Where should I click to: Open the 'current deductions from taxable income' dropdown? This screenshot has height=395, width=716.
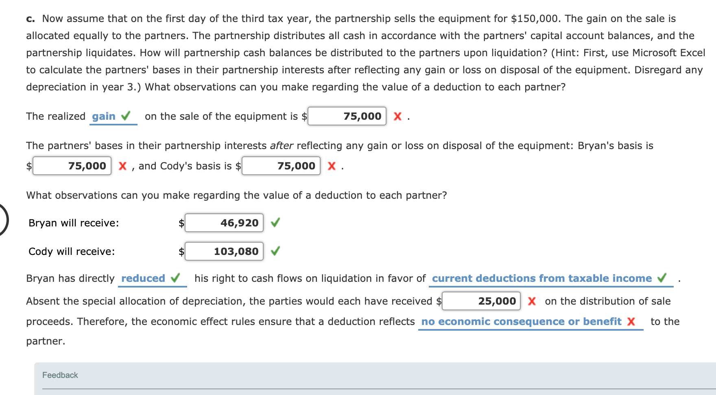click(x=541, y=278)
